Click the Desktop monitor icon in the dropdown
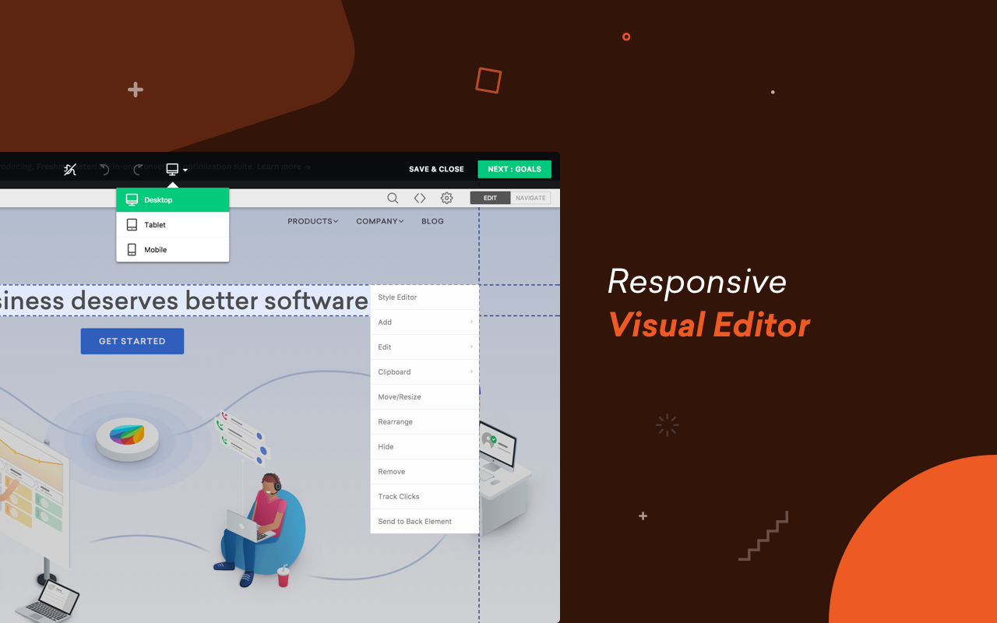Viewport: 997px width, 623px height. pos(132,200)
